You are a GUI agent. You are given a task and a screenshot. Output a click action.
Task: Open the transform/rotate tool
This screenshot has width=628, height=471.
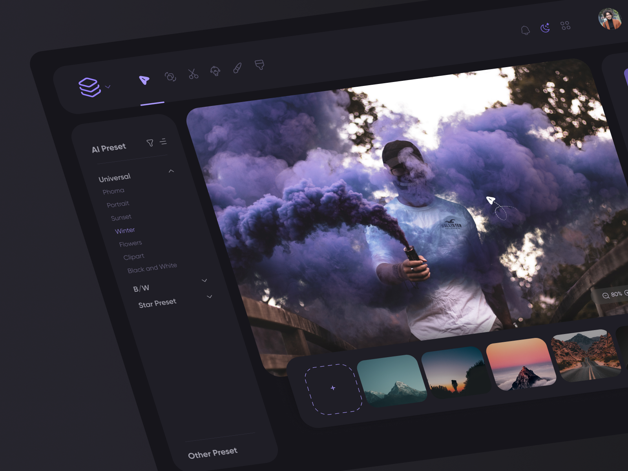click(170, 76)
